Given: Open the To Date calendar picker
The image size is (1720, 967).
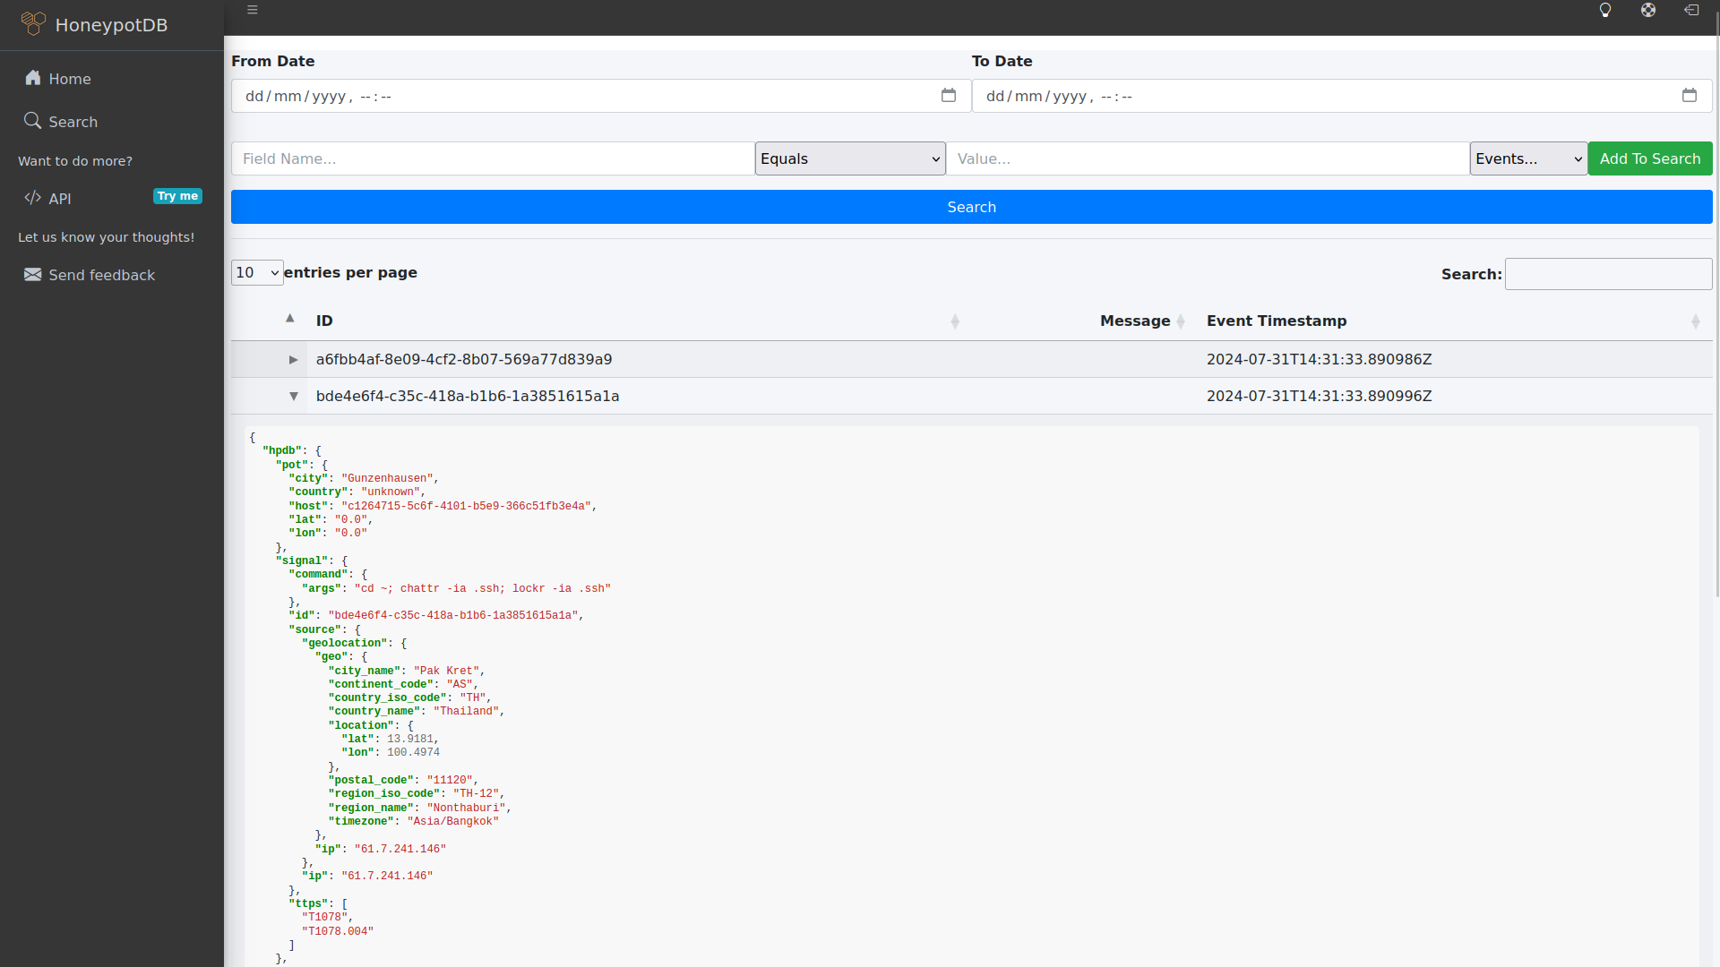Looking at the screenshot, I should pos(1690,95).
